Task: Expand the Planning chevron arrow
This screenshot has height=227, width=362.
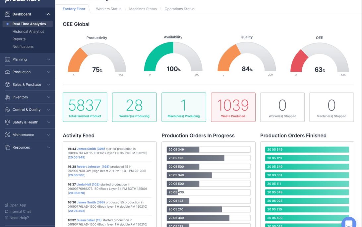Action: [49, 59]
